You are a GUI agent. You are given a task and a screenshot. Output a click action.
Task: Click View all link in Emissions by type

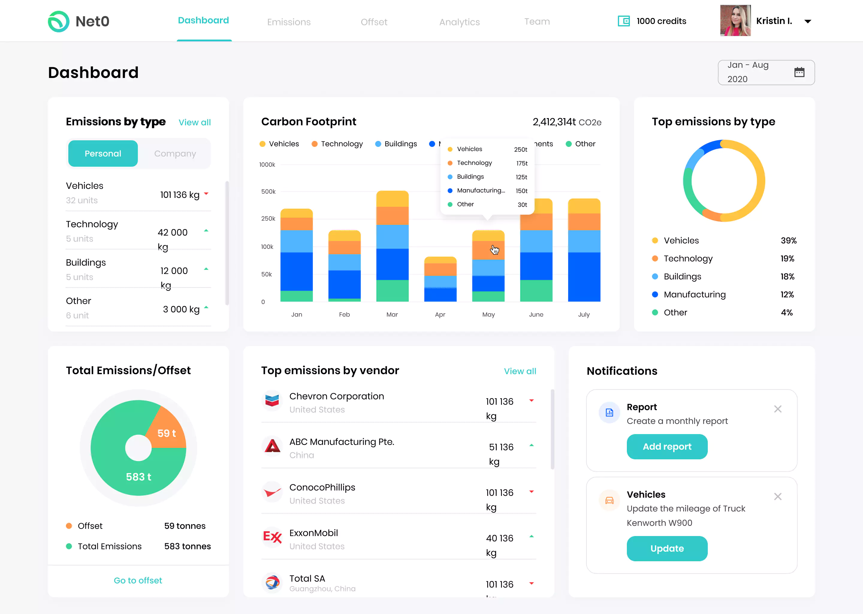pos(195,123)
